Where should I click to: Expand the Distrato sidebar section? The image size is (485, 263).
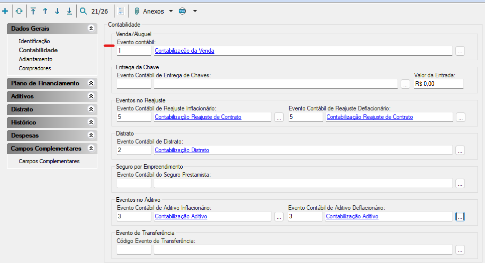coord(91,109)
